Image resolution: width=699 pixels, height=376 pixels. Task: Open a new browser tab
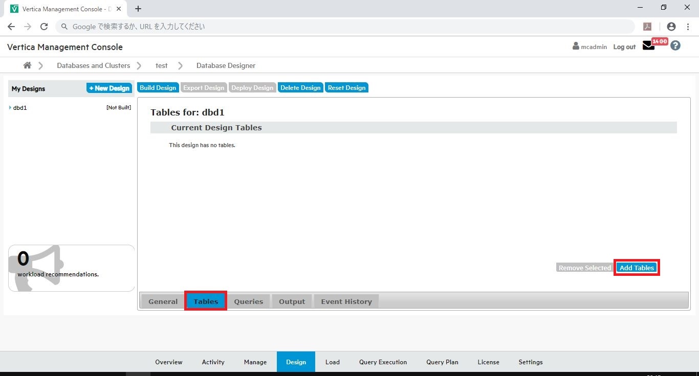138,9
